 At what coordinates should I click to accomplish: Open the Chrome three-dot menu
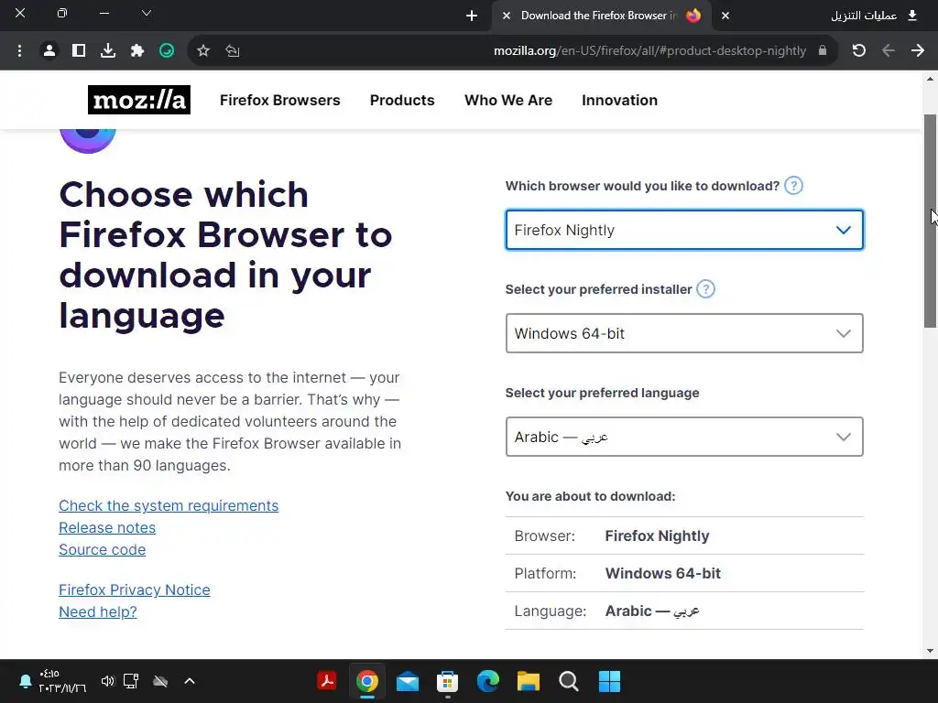pos(20,51)
